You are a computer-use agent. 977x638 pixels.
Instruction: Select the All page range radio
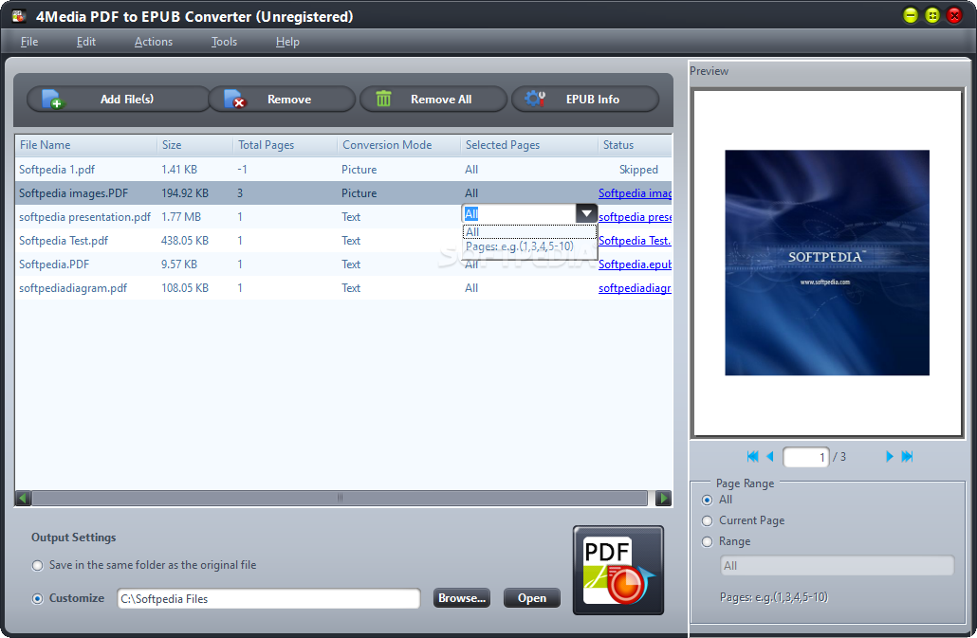pyautogui.click(x=707, y=500)
